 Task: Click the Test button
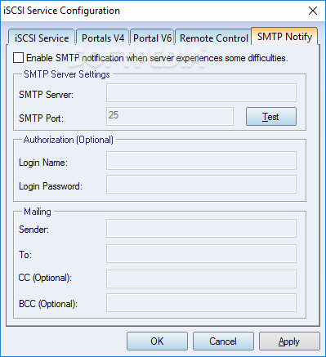(271, 117)
